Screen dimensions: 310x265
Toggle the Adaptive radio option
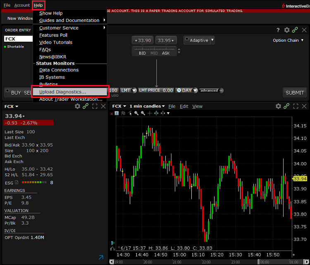187,39
